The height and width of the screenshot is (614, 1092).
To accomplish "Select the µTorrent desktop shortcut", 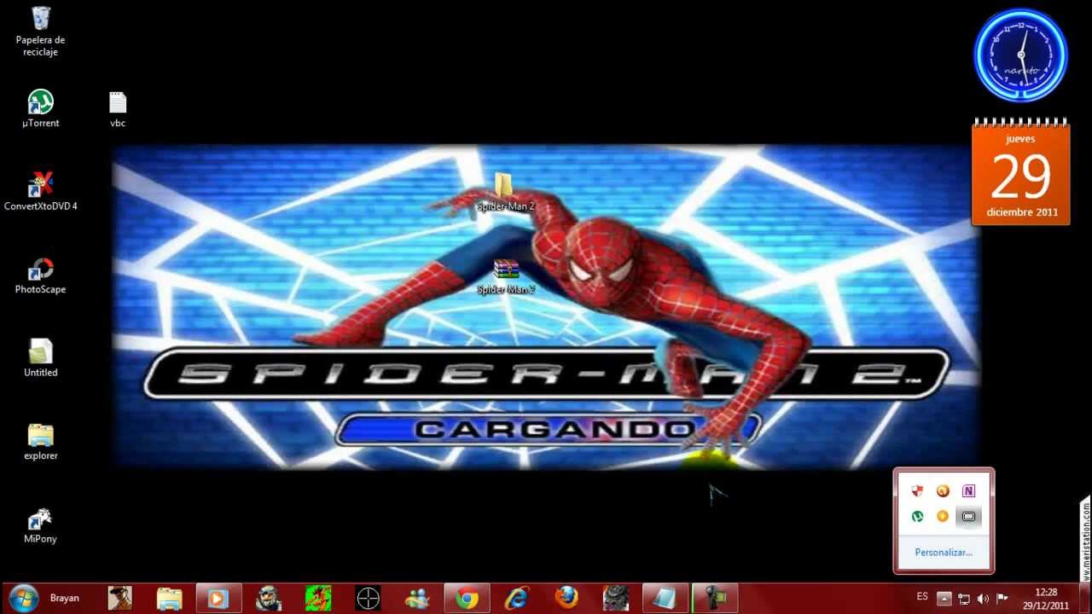I will pos(40,108).
